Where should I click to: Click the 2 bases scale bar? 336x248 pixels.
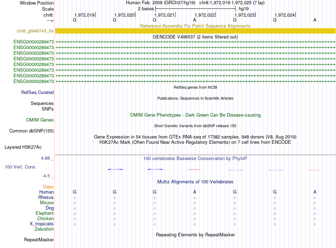tap(196, 9)
